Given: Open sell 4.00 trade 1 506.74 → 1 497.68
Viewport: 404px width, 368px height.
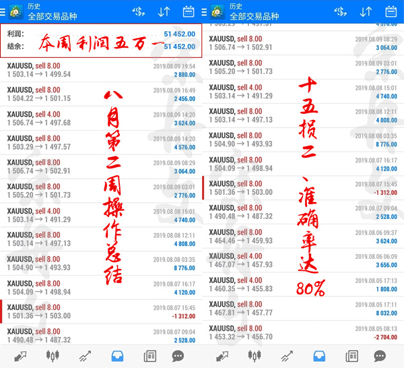Looking at the screenshot, I should [x=101, y=119].
